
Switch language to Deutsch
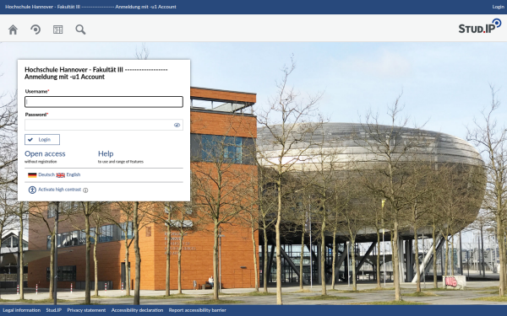click(x=46, y=174)
